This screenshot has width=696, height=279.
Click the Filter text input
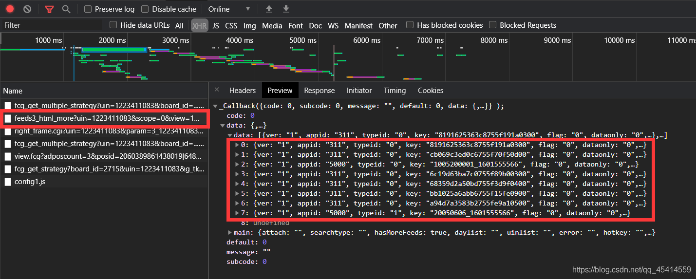coord(53,25)
